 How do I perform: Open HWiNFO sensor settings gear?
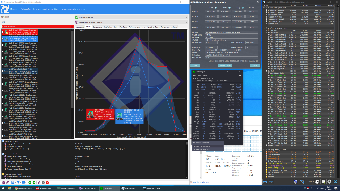[329, 181]
